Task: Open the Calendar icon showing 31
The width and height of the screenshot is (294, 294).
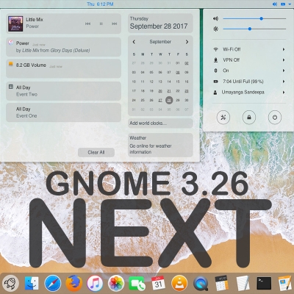Action: tap(158, 284)
